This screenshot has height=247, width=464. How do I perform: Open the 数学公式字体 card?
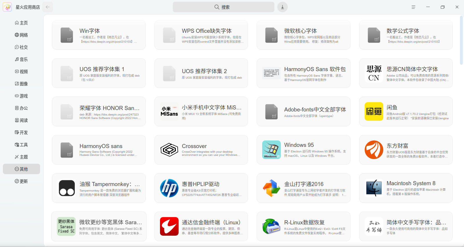[x=406, y=35]
